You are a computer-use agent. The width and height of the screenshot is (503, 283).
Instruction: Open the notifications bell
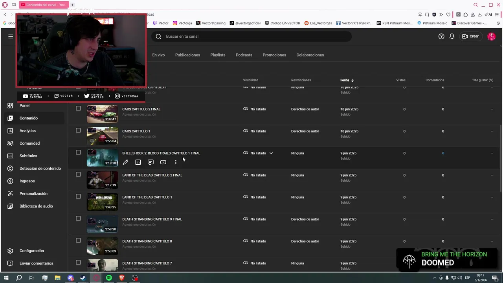[452, 36]
